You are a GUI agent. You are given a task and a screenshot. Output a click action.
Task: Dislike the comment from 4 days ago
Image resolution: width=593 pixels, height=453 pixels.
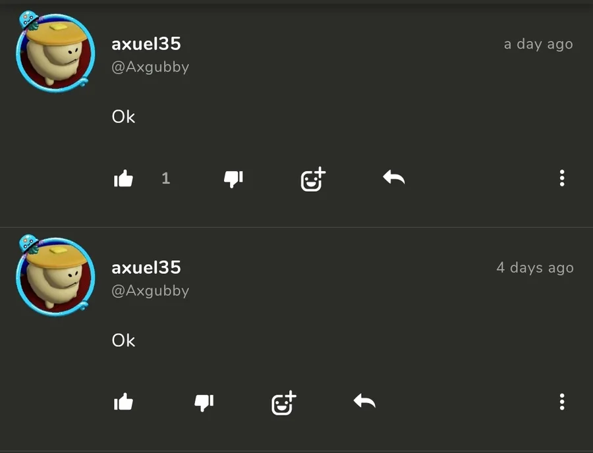[x=204, y=402]
